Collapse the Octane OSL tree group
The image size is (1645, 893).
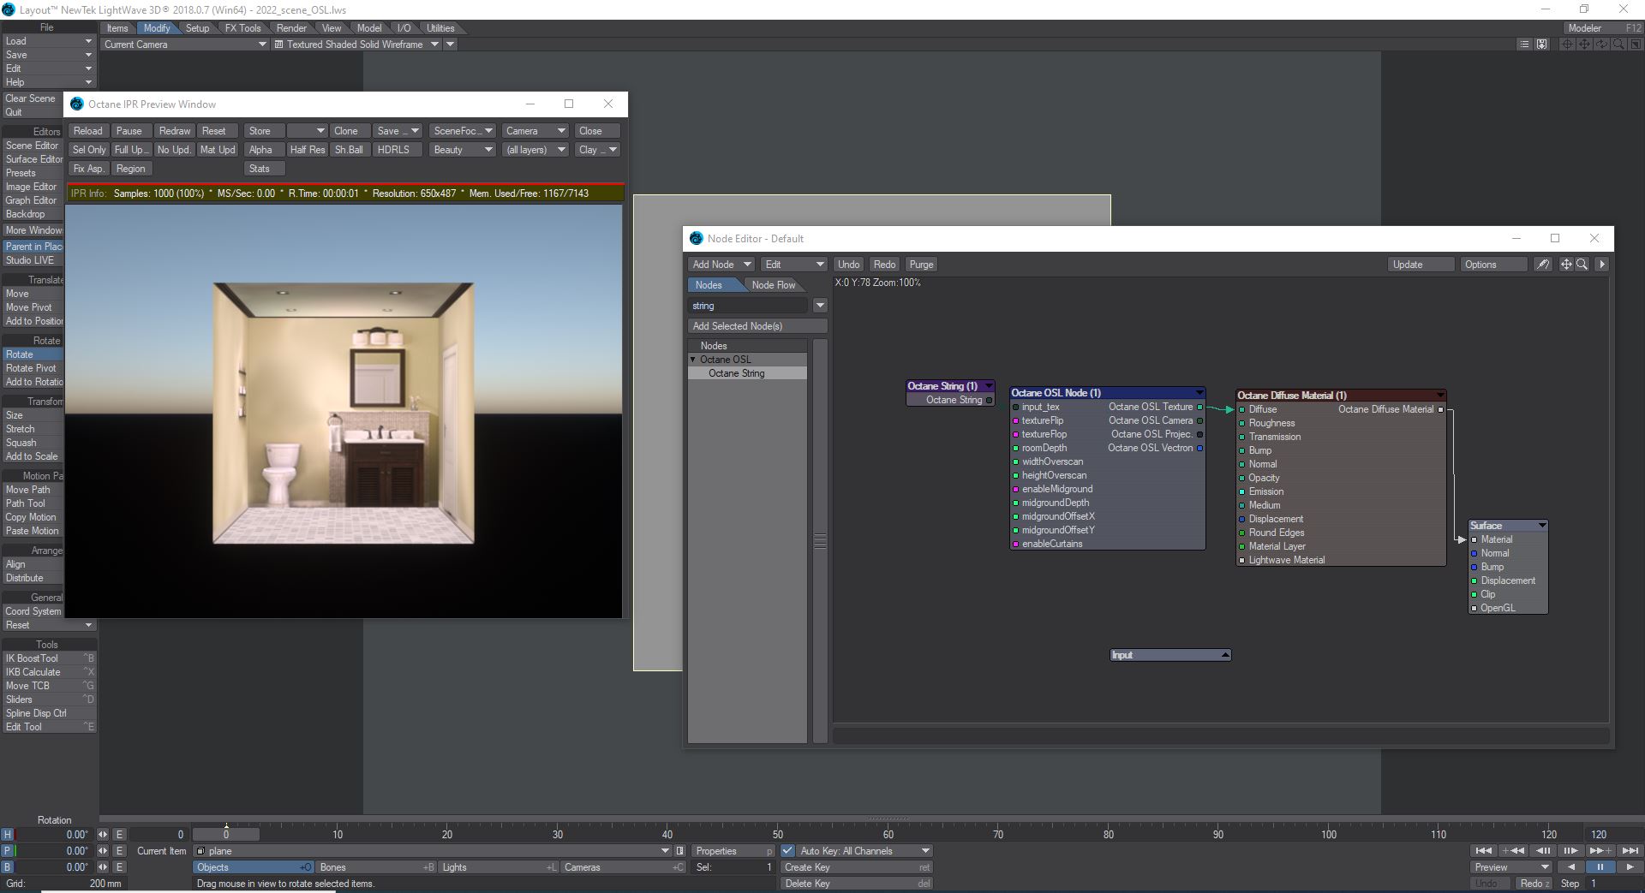[x=693, y=360]
